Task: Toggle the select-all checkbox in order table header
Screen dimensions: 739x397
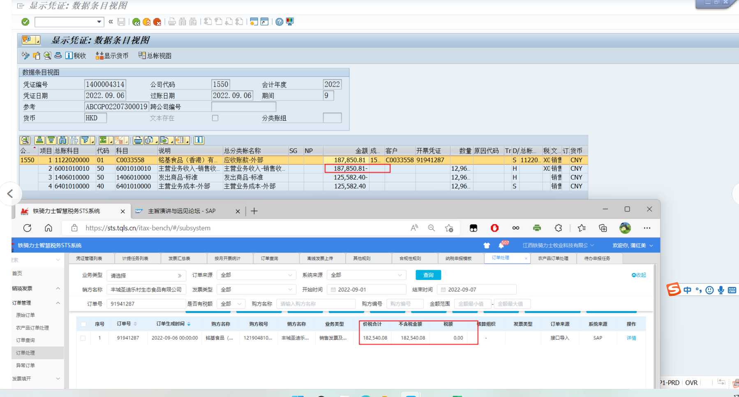Action: (x=83, y=324)
